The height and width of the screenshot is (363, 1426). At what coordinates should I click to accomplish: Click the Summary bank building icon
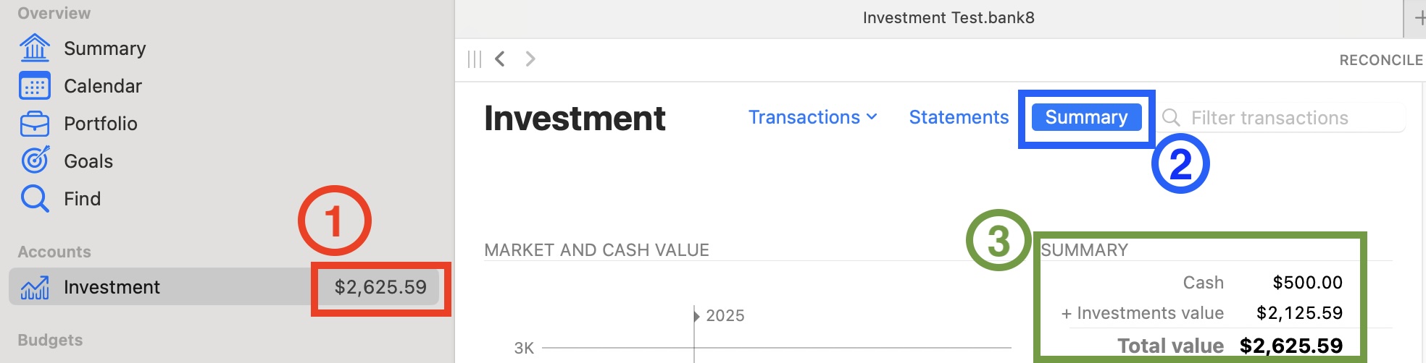[35, 48]
